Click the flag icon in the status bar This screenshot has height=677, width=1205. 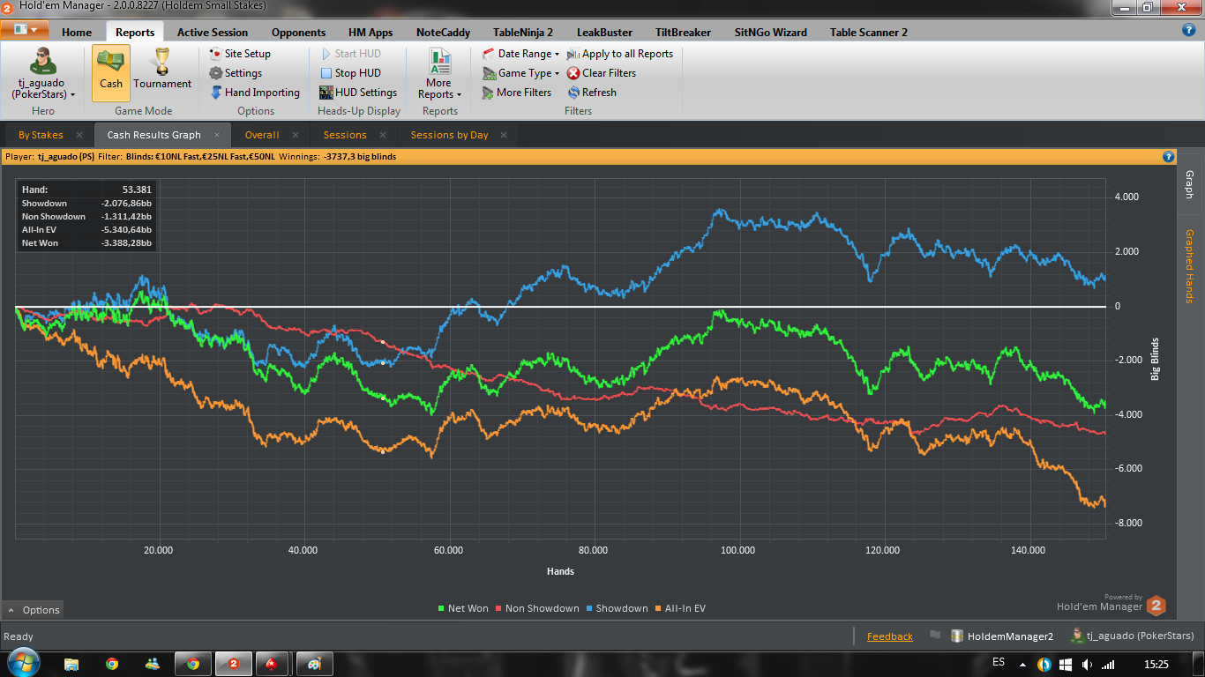935,636
